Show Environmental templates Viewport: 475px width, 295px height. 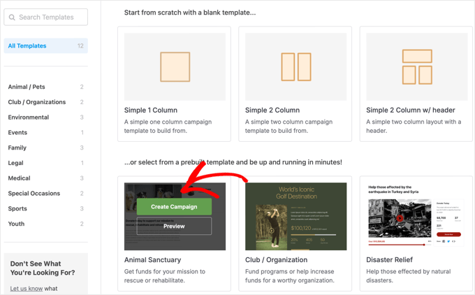pos(29,117)
